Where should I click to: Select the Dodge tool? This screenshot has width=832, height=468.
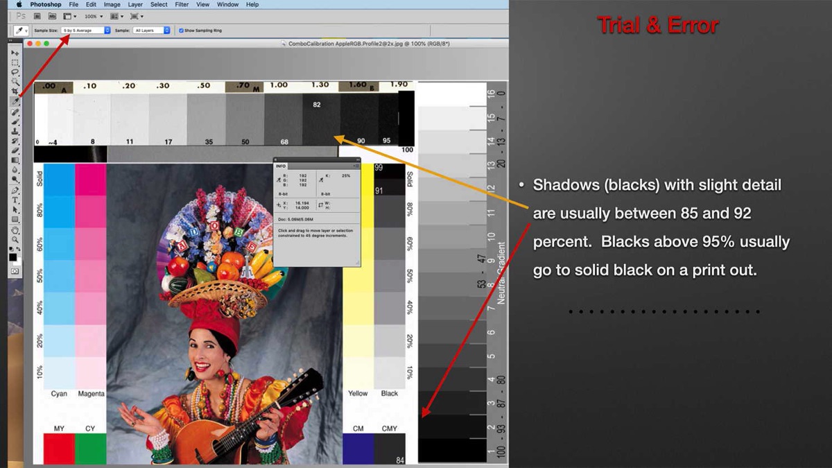(x=15, y=180)
